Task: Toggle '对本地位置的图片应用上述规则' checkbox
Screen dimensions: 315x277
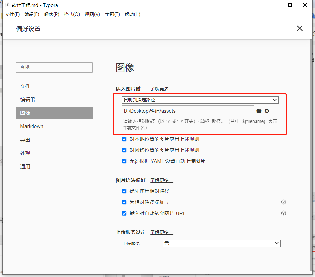Action: (x=124, y=139)
